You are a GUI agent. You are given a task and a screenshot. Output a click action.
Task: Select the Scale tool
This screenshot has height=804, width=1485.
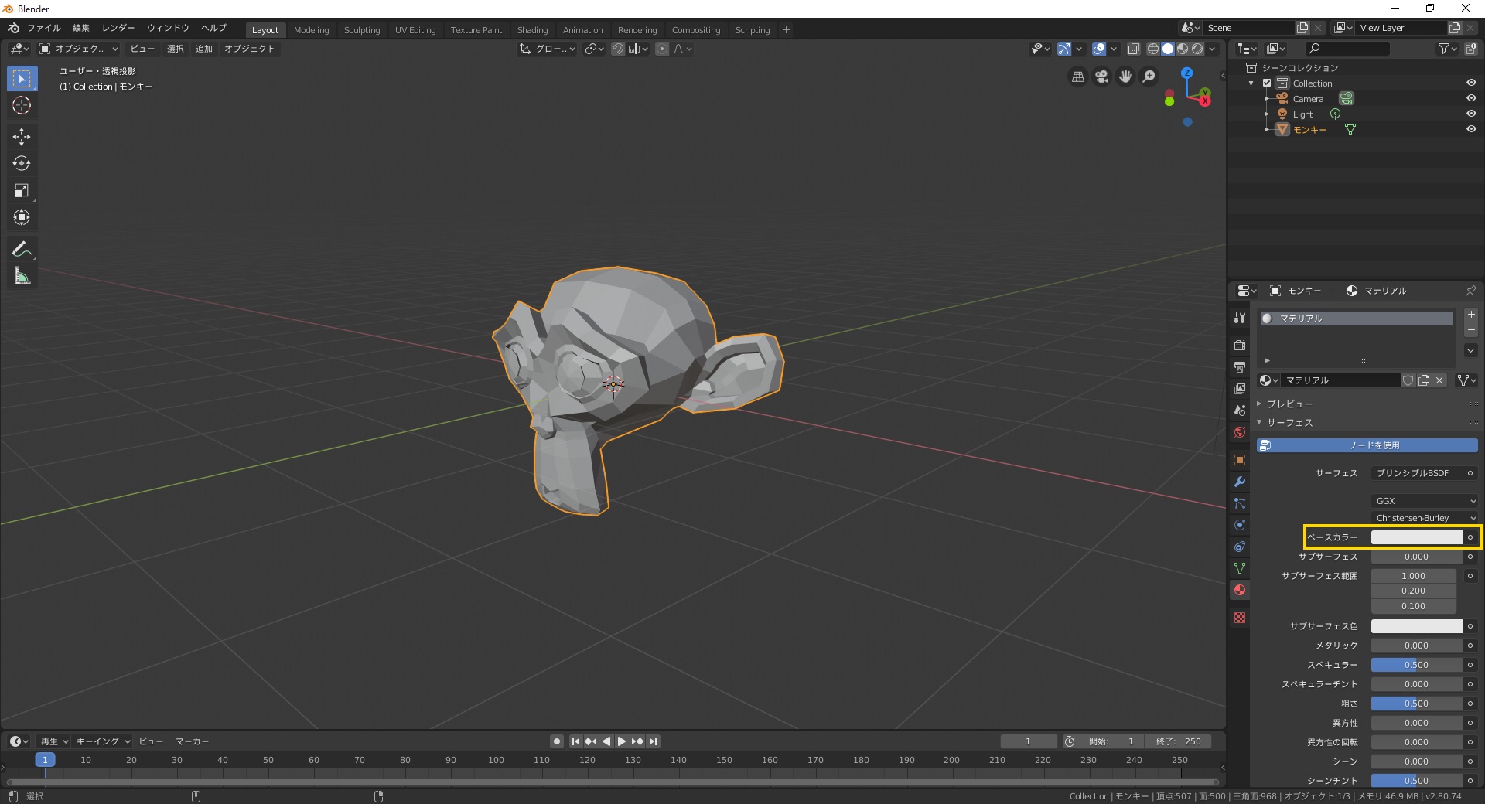(x=22, y=191)
